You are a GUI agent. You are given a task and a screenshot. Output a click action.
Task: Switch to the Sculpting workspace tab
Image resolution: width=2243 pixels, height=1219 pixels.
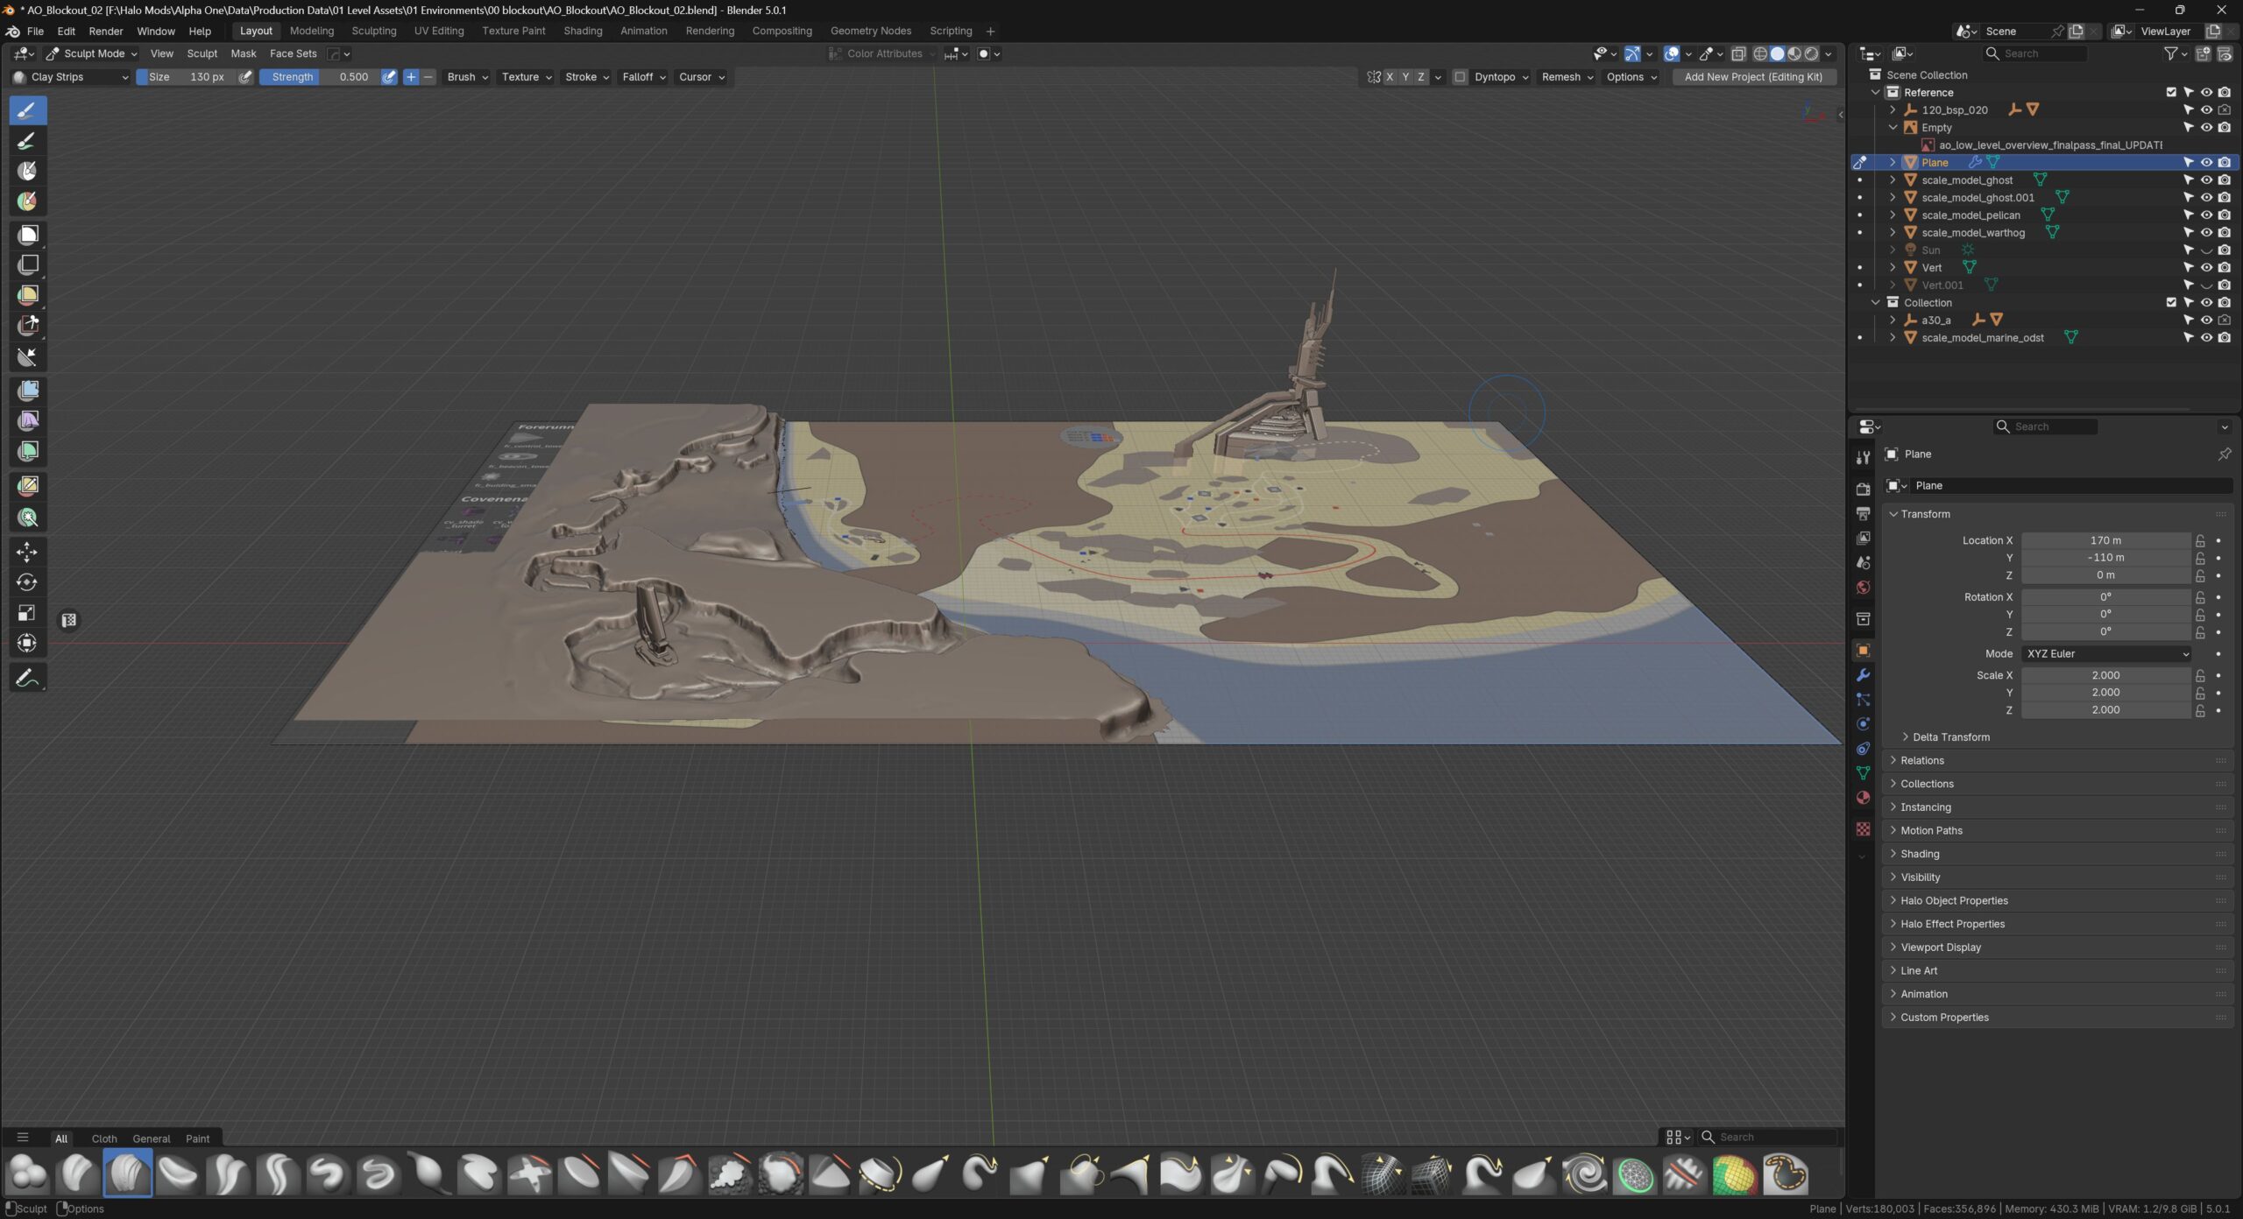point(373,31)
